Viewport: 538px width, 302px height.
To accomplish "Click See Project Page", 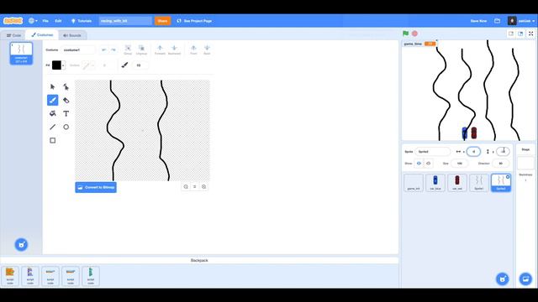I will tap(194, 21).
